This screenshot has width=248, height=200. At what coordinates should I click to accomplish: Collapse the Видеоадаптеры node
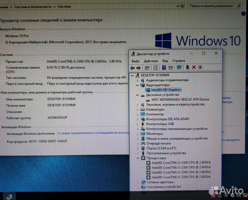pos(137,86)
